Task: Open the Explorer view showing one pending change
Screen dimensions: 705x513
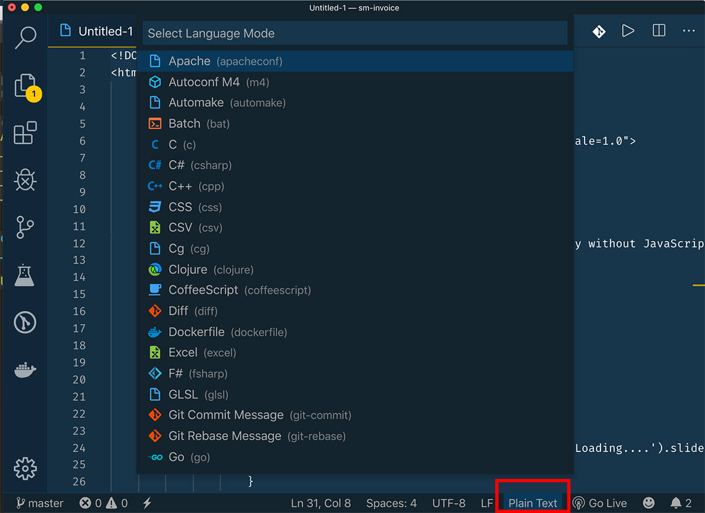Action: 25,86
